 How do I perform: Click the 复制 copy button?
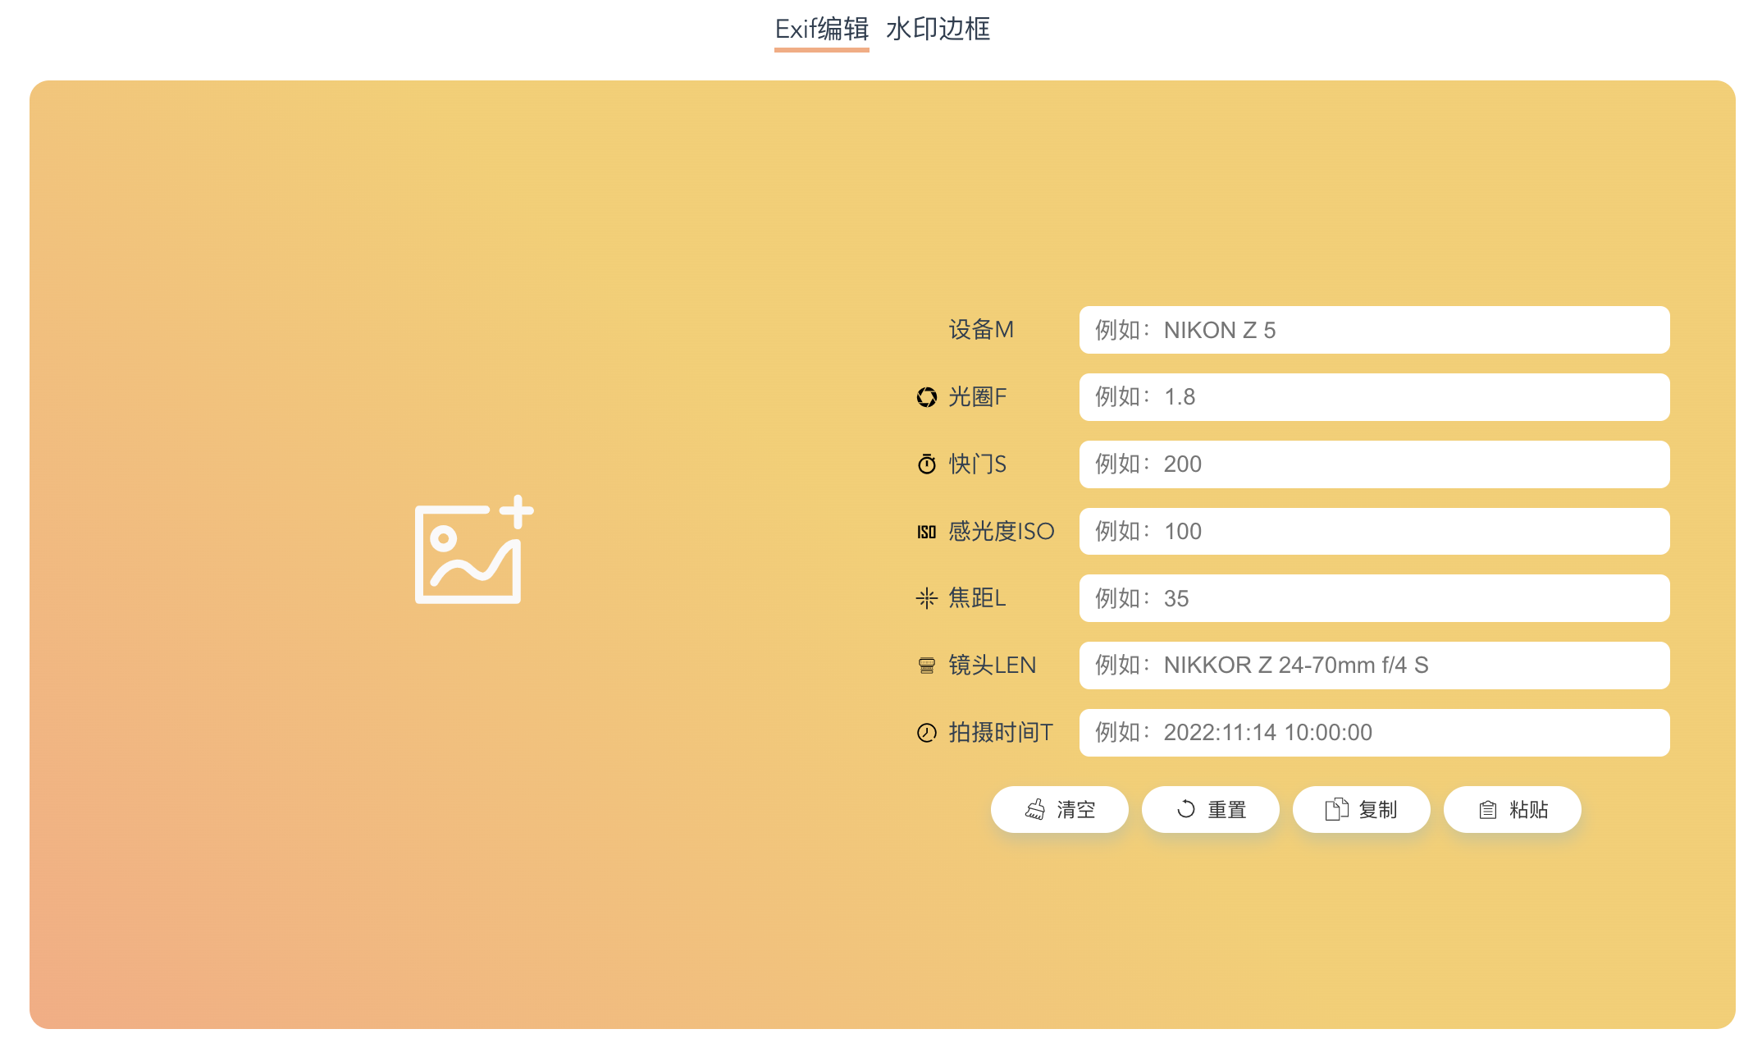(x=1362, y=810)
